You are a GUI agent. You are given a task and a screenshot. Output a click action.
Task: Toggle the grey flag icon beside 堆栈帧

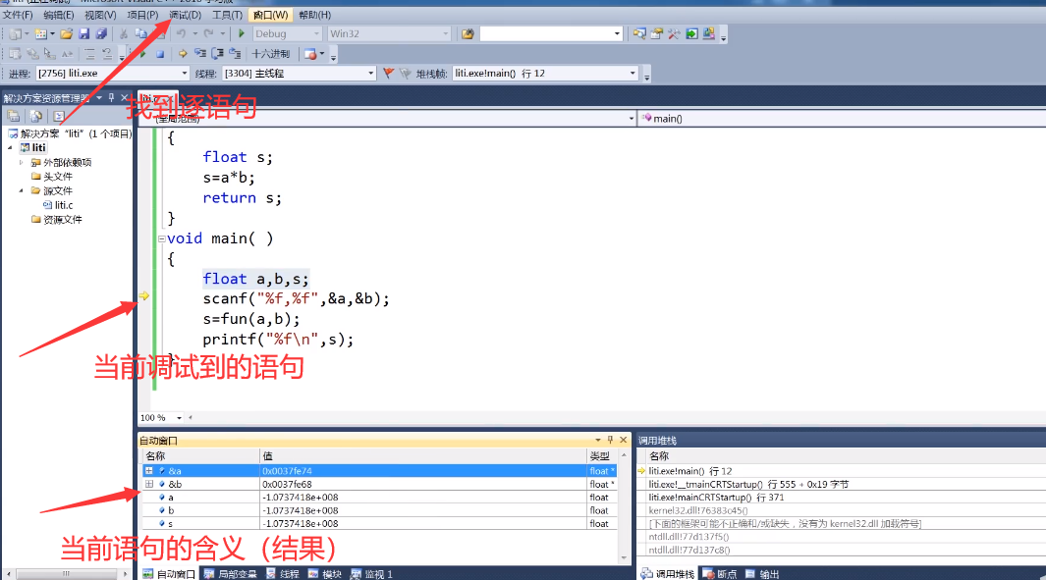tap(405, 74)
